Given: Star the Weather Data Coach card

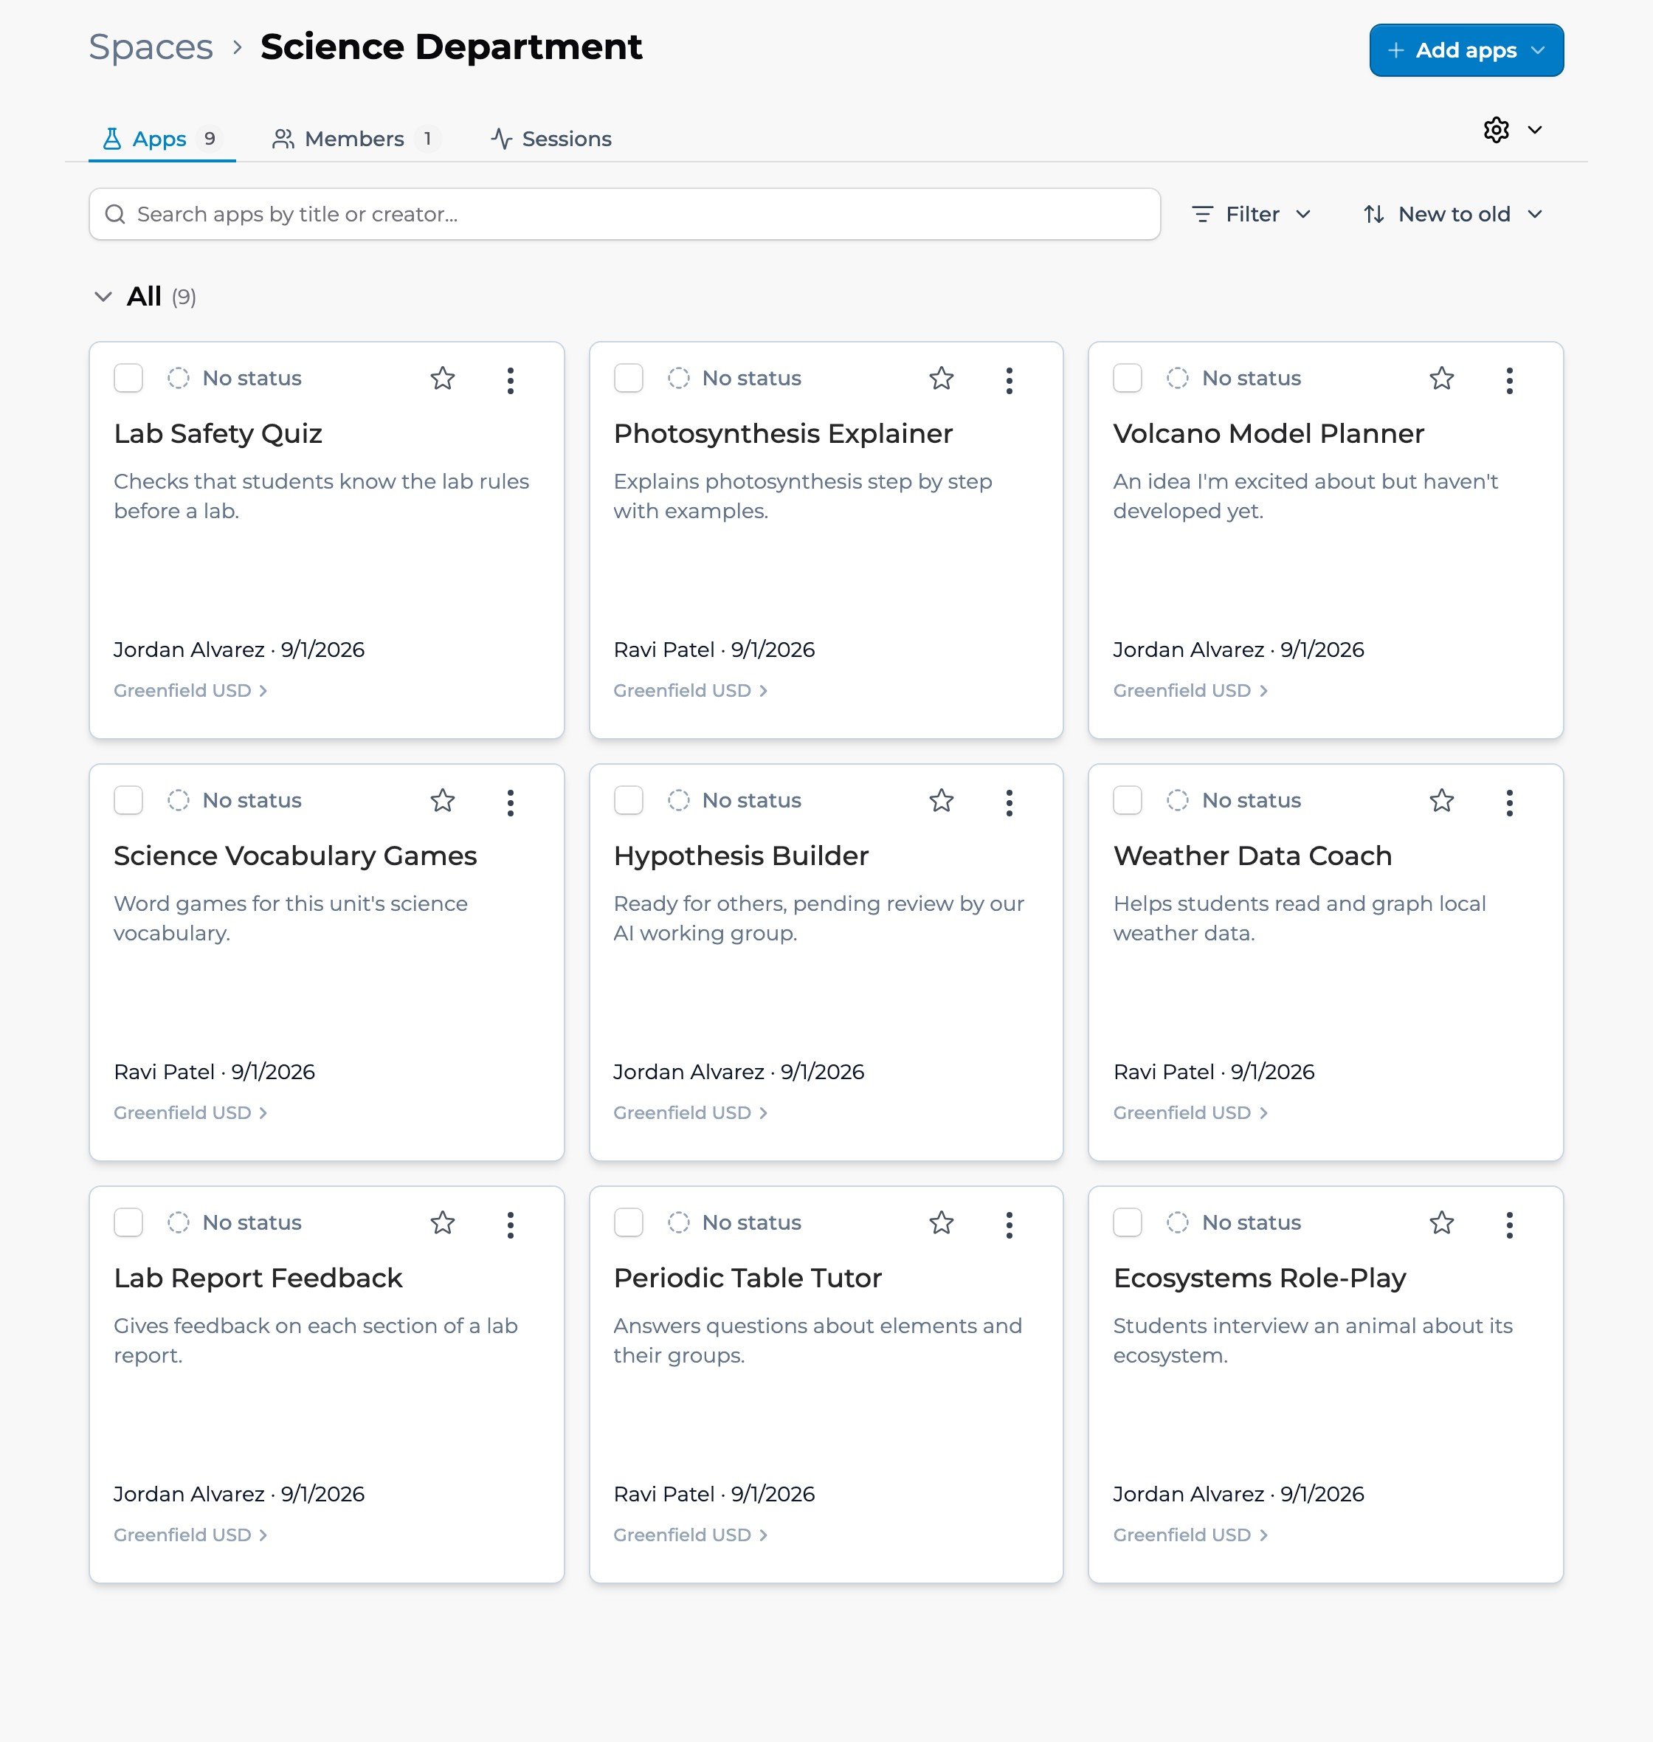Looking at the screenshot, I should [x=1441, y=800].
